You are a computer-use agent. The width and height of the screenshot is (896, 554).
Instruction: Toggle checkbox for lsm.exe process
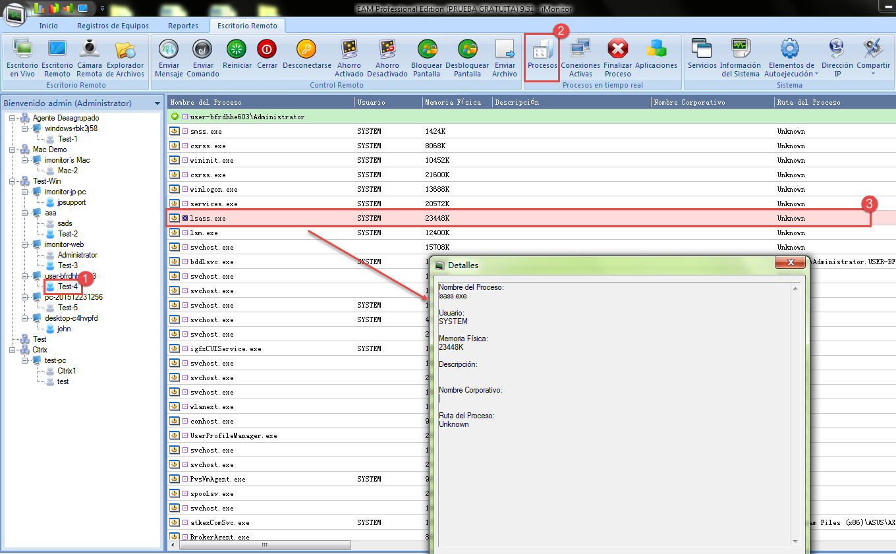(185, 233)
